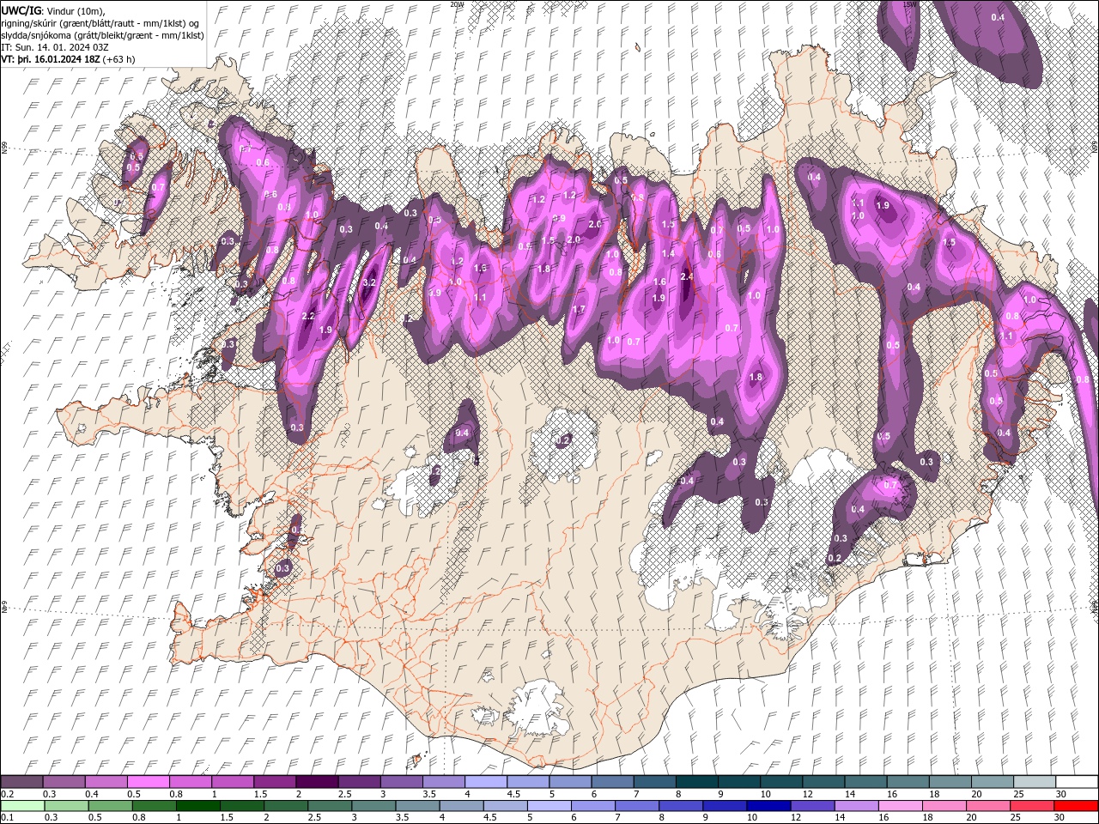The height and width of the screenshot is (824, 1099).
Task: Click the 20 label in top legend row
Action: 976,794
